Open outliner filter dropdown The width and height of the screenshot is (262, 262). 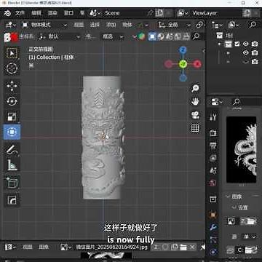(x=234, y=25)
